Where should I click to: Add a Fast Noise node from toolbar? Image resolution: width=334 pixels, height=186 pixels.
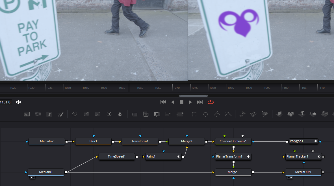(x=38, y=114)
